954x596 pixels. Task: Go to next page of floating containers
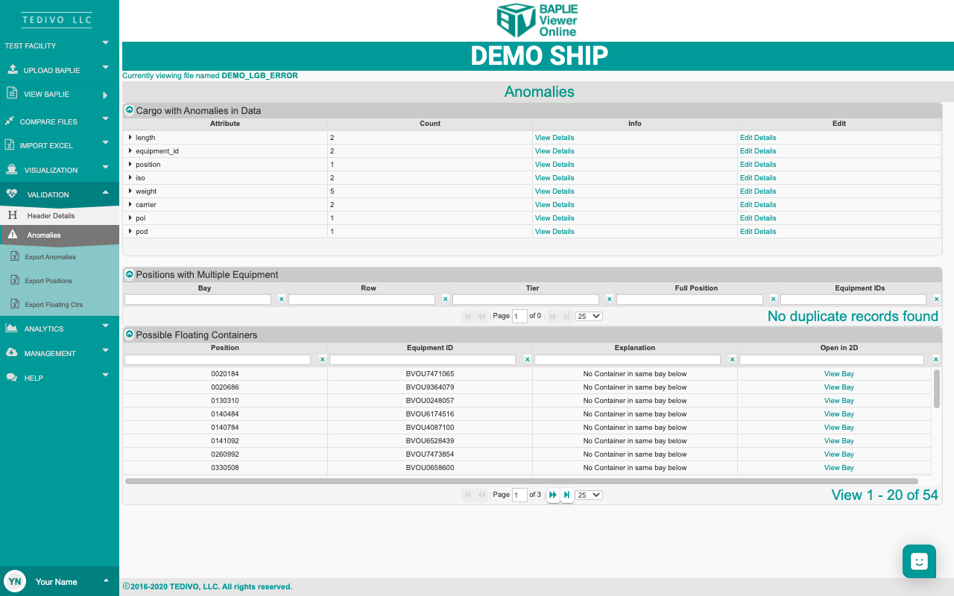(553, 495)
